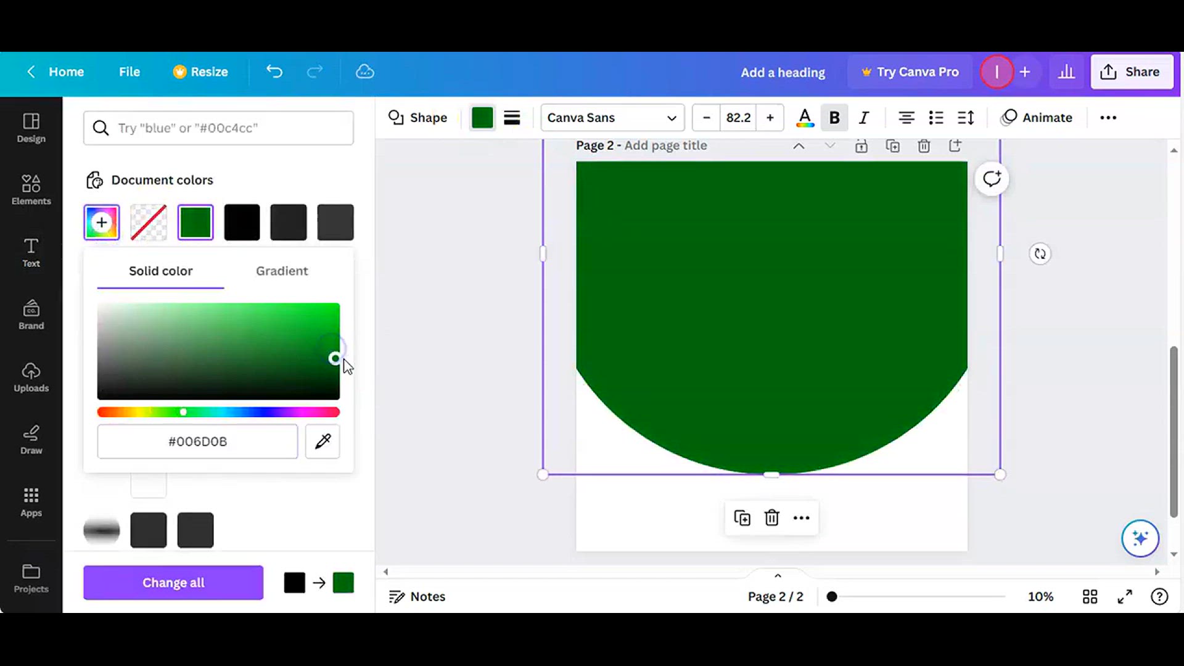Image resolution: width=1184 pixels, height=666 pixels.
Task: Open the Projects folder
Action: 31,578
